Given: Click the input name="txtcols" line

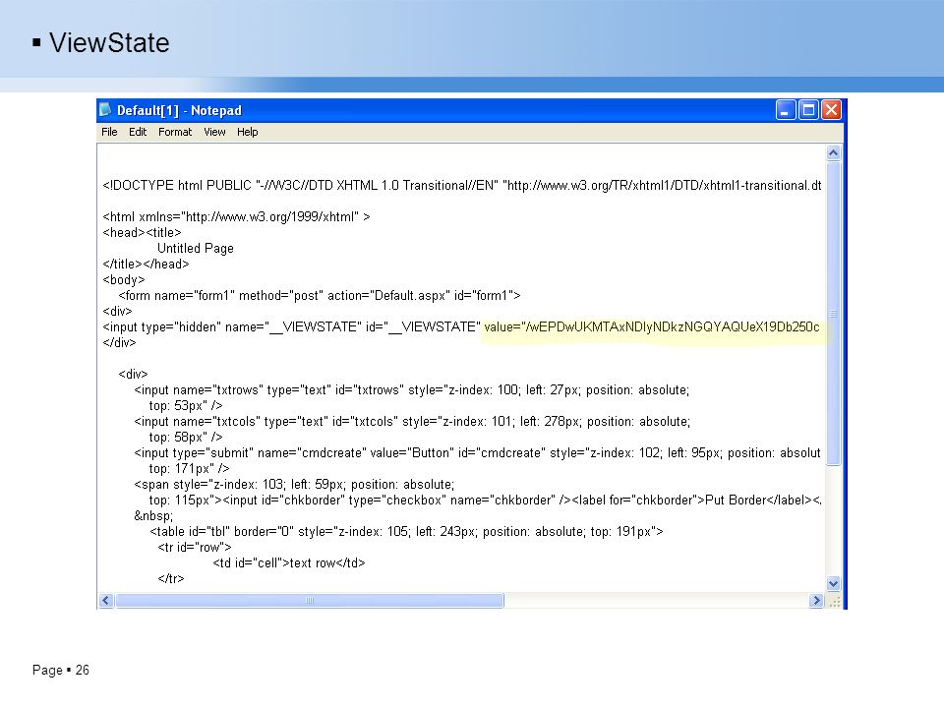Looking at the screenshot, I should [412, 422].
